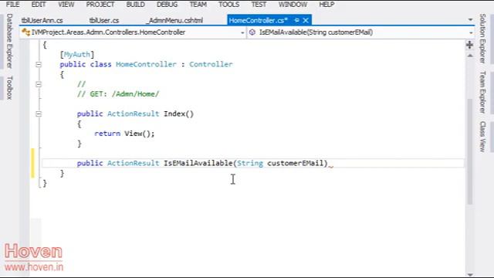Screen dimensions: 494x278
Task: Click the vertical scrollbar up arrow
Action: [x=470, y=56]
